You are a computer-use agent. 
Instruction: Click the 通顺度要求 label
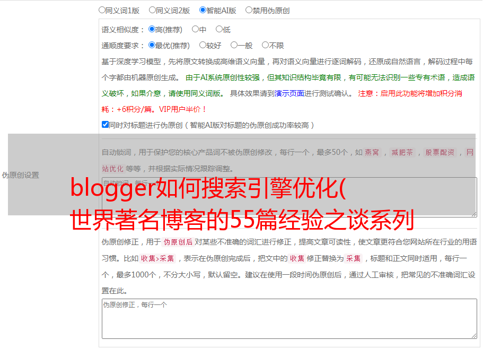pyautogui.click(x=122, y=46)
